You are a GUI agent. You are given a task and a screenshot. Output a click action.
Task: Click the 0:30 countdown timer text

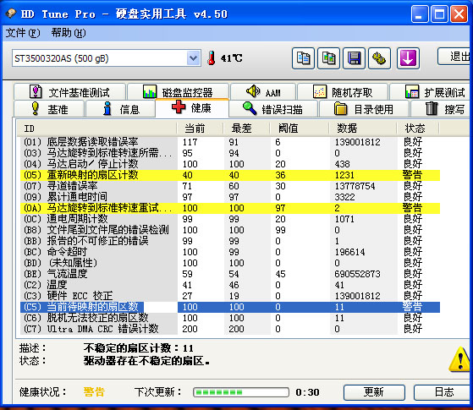pos(307,392)
